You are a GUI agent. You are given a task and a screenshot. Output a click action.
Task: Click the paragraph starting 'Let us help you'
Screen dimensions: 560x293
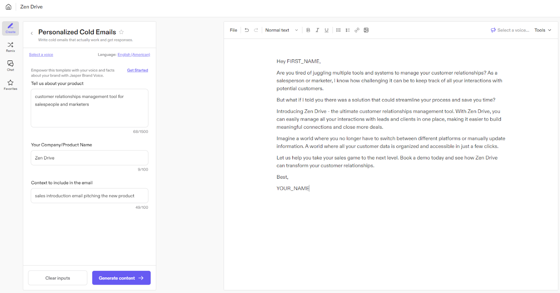(x=387, y=162)
